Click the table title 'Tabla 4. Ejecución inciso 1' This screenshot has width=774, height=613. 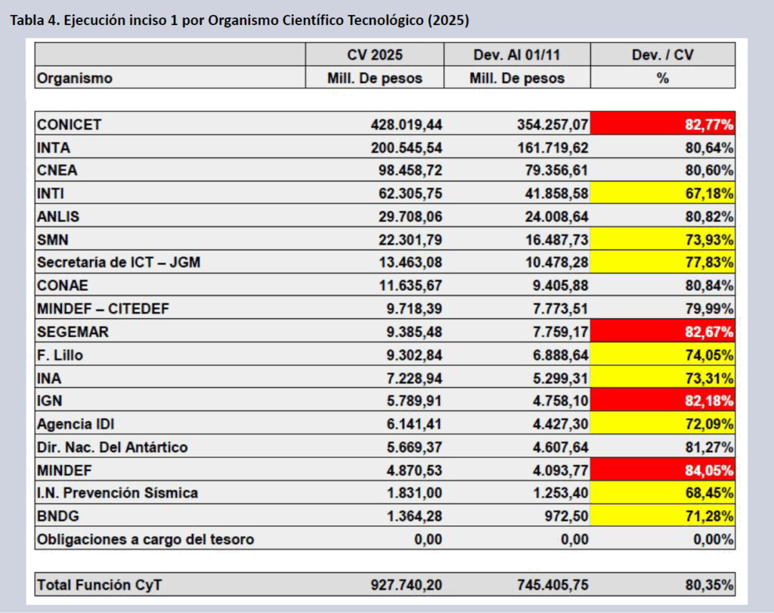[x=239, y=20]
